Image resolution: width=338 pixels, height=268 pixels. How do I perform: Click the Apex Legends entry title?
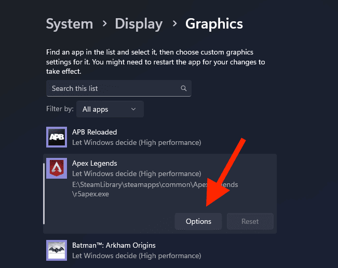[x=94, y=163]
